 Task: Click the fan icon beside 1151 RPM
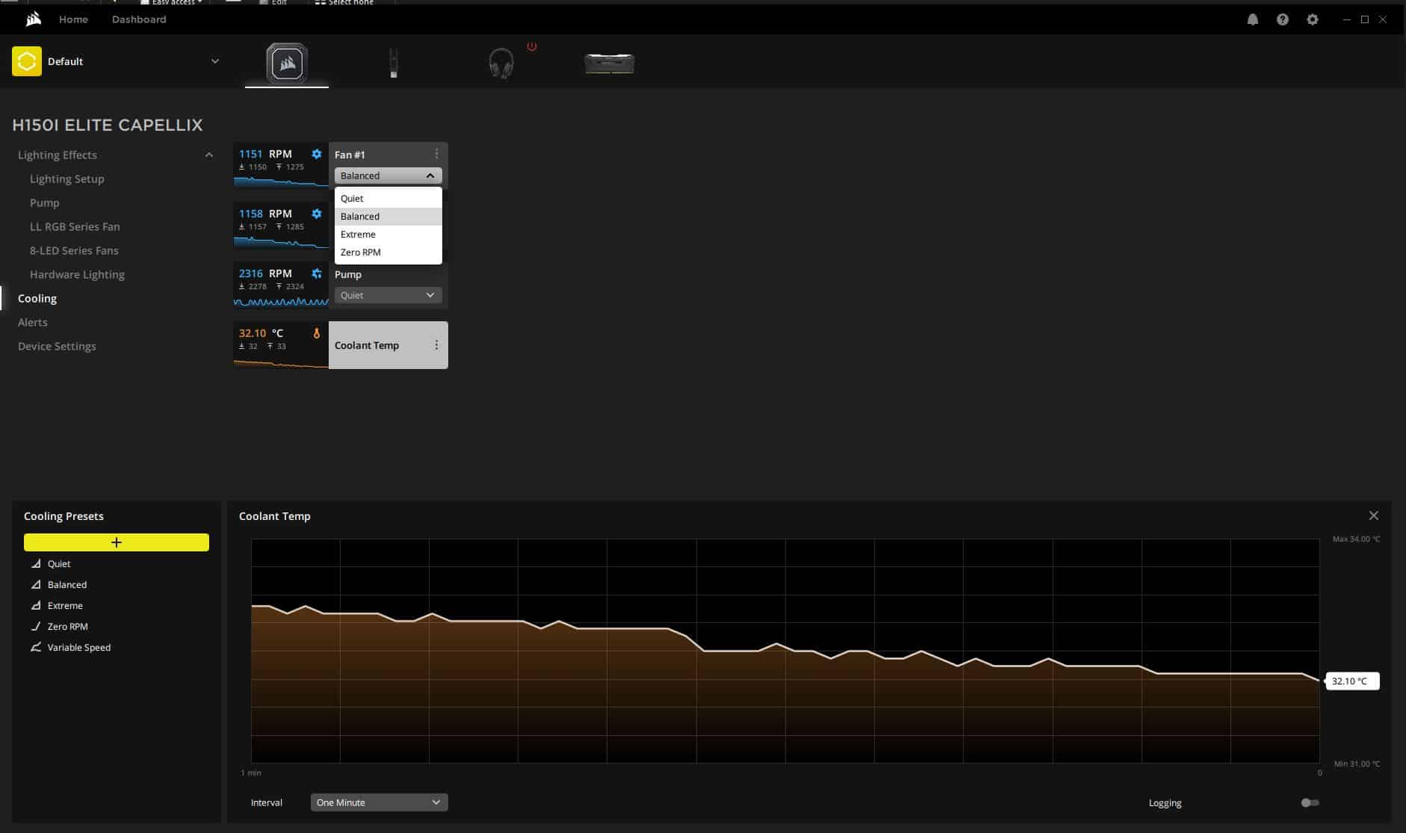tap(317, 154)
